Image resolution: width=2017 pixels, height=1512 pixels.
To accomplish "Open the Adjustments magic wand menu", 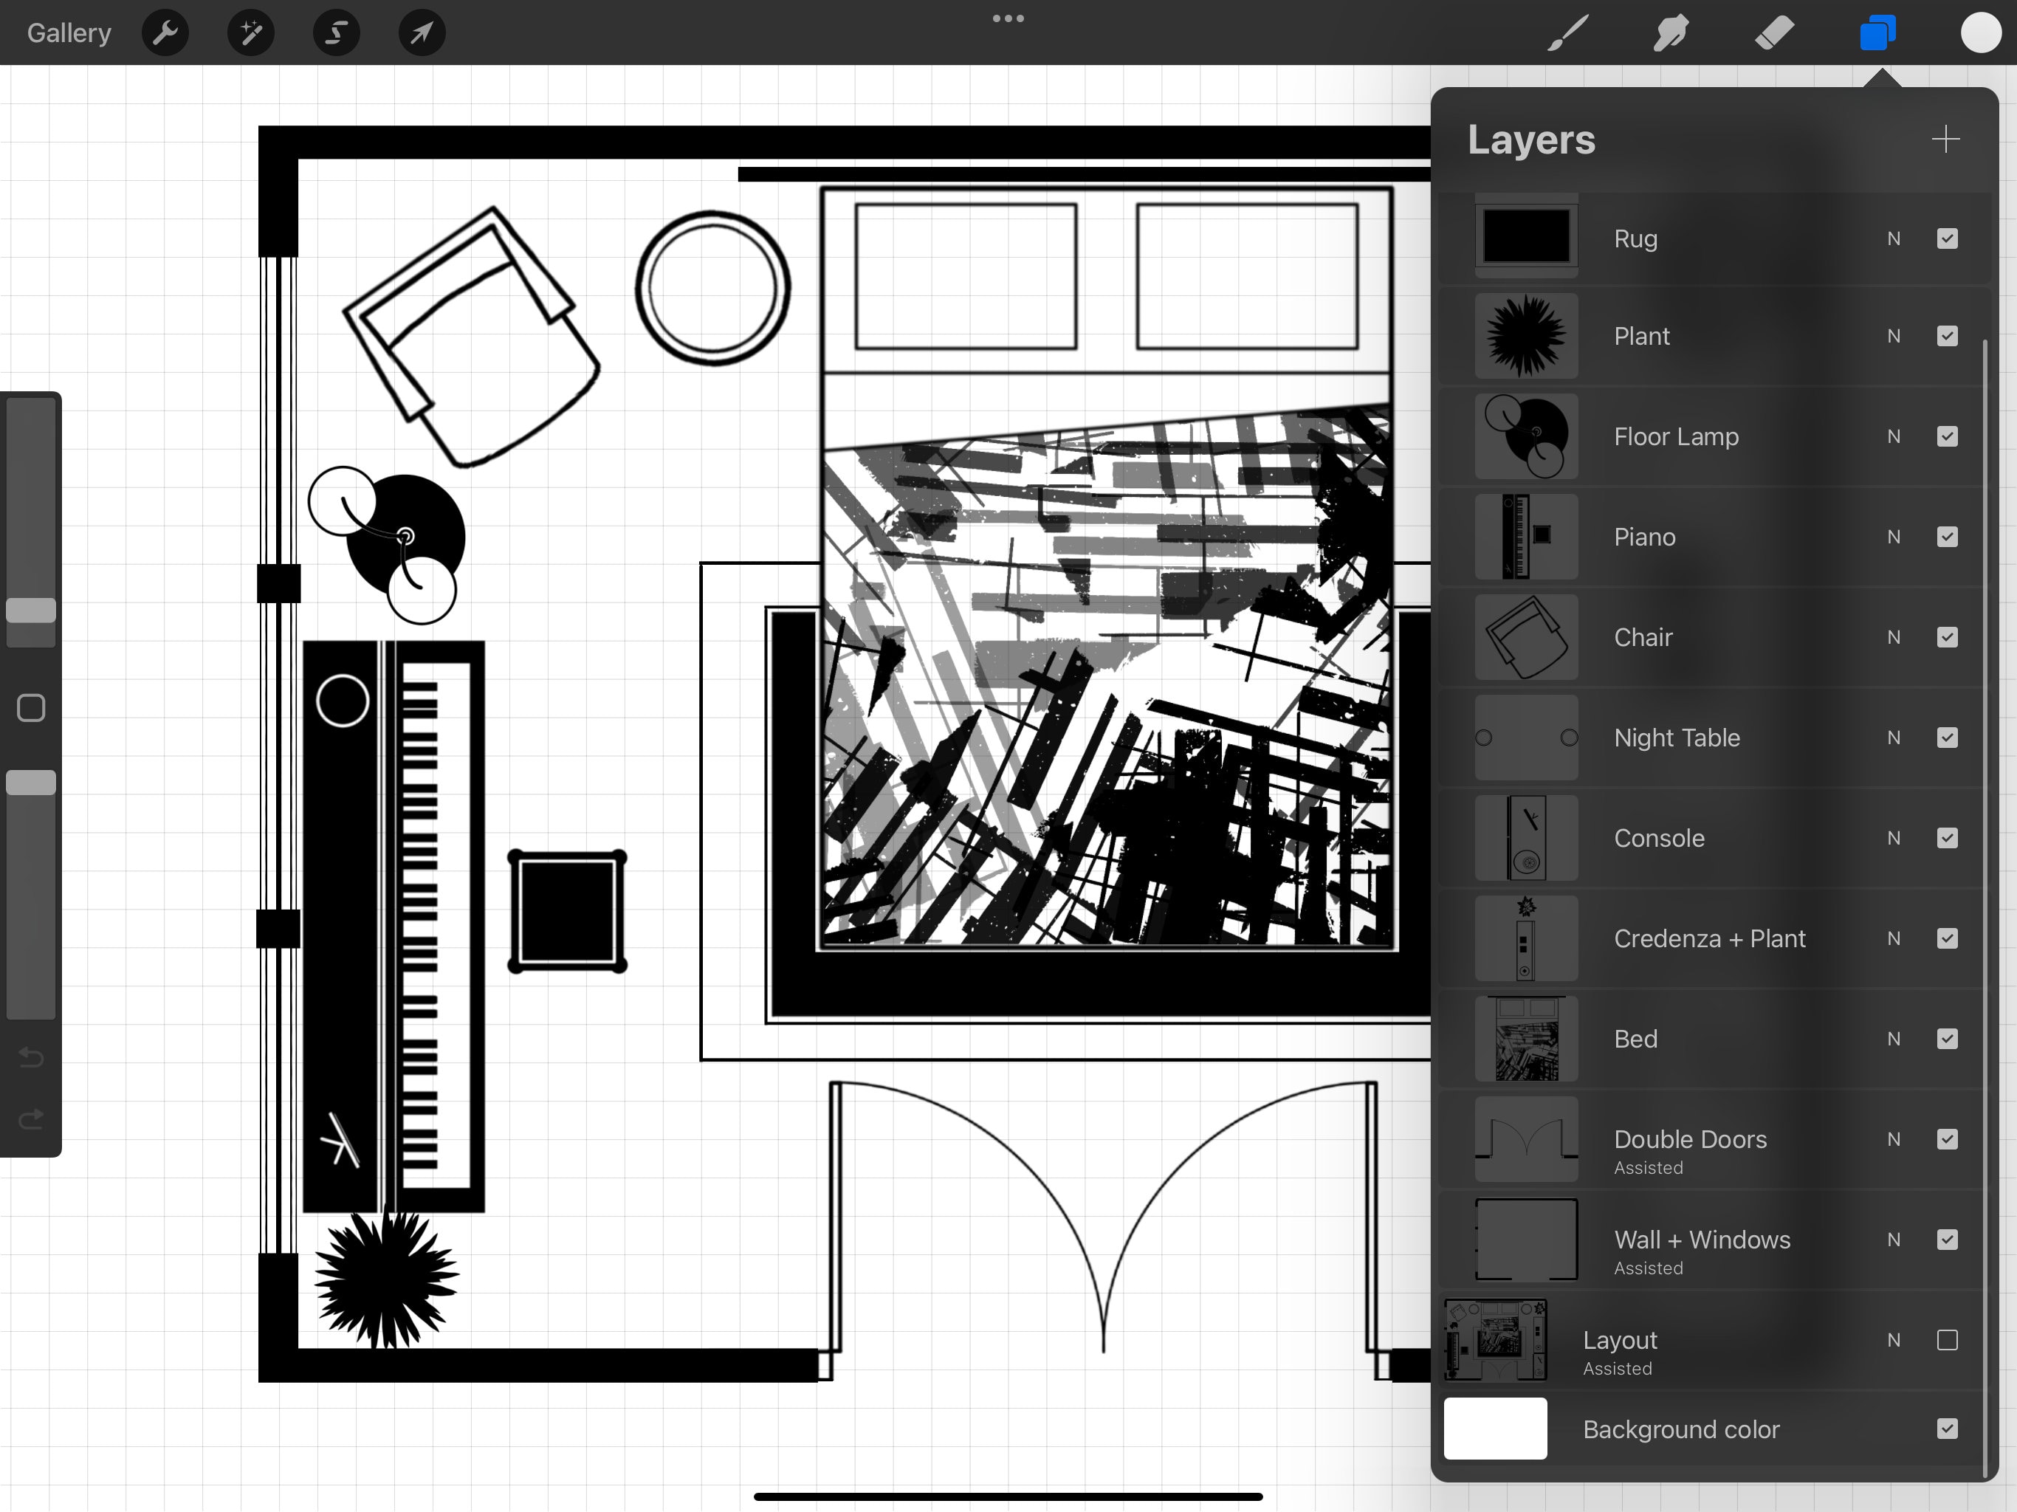I will click(x=250, y=32).
